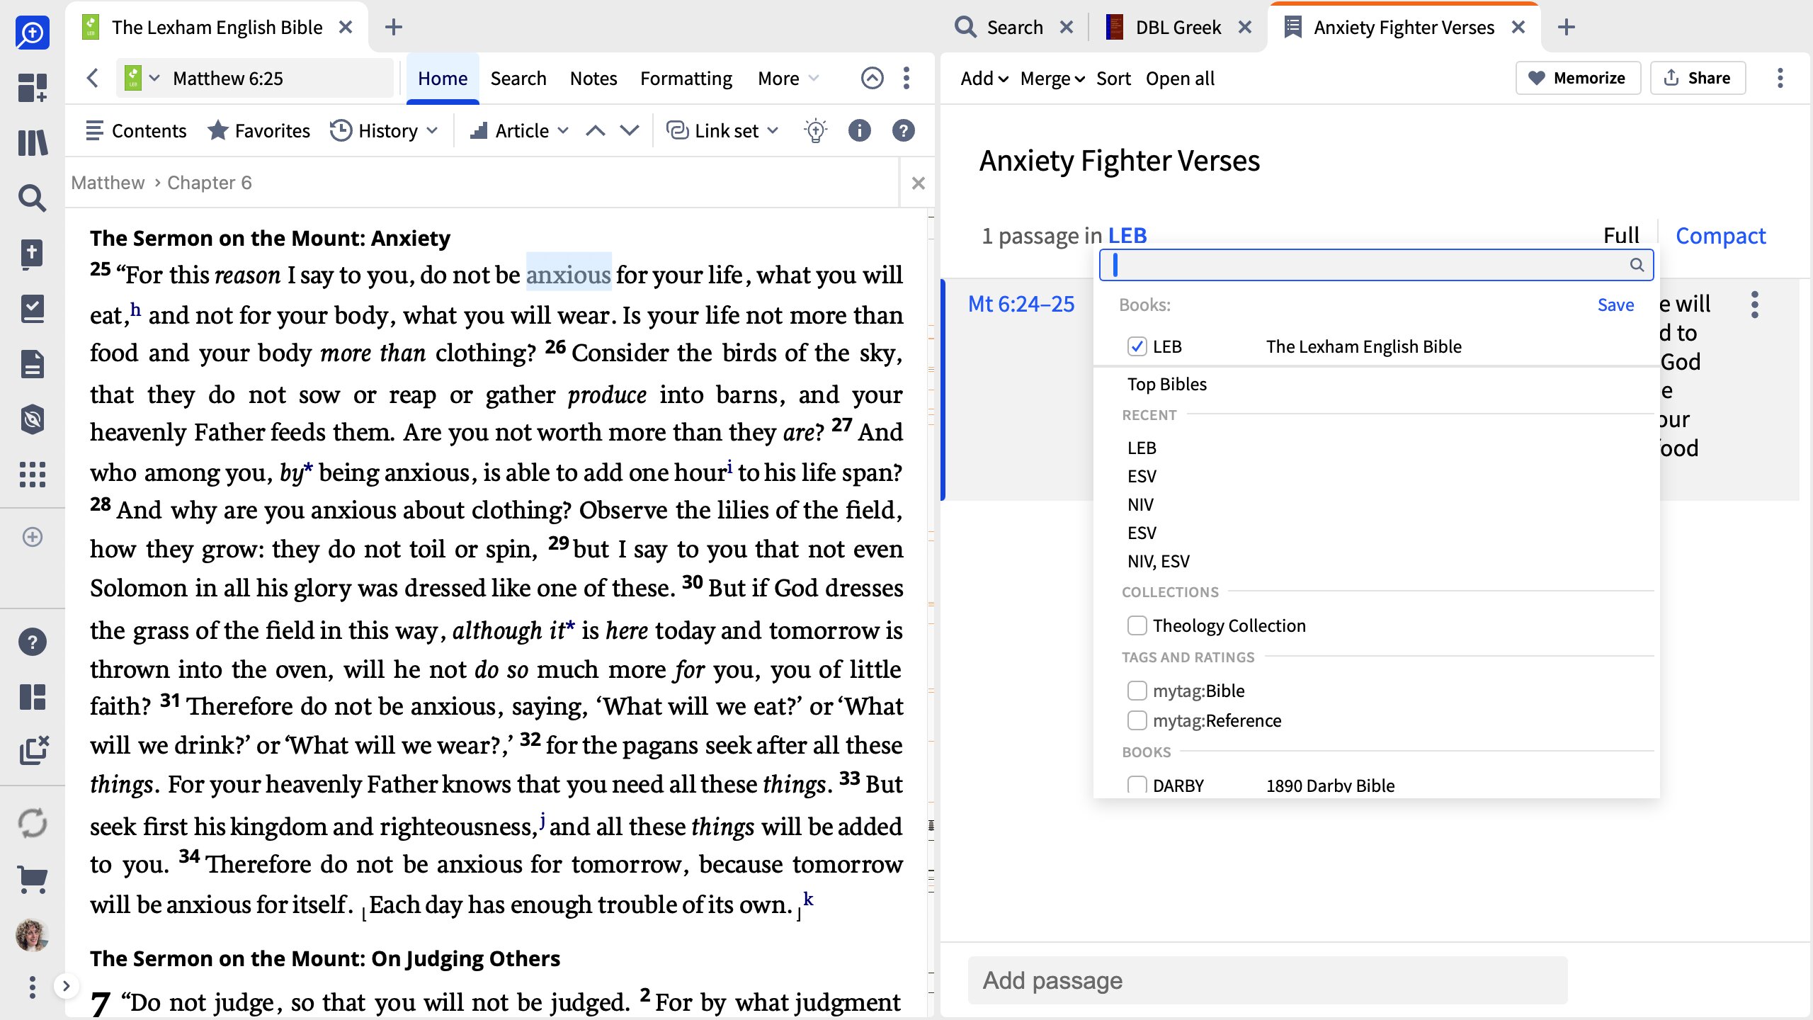Click the circled plus add shortcut icon
This screenshot has height=1020, width=1813.
tap(32, 537)
